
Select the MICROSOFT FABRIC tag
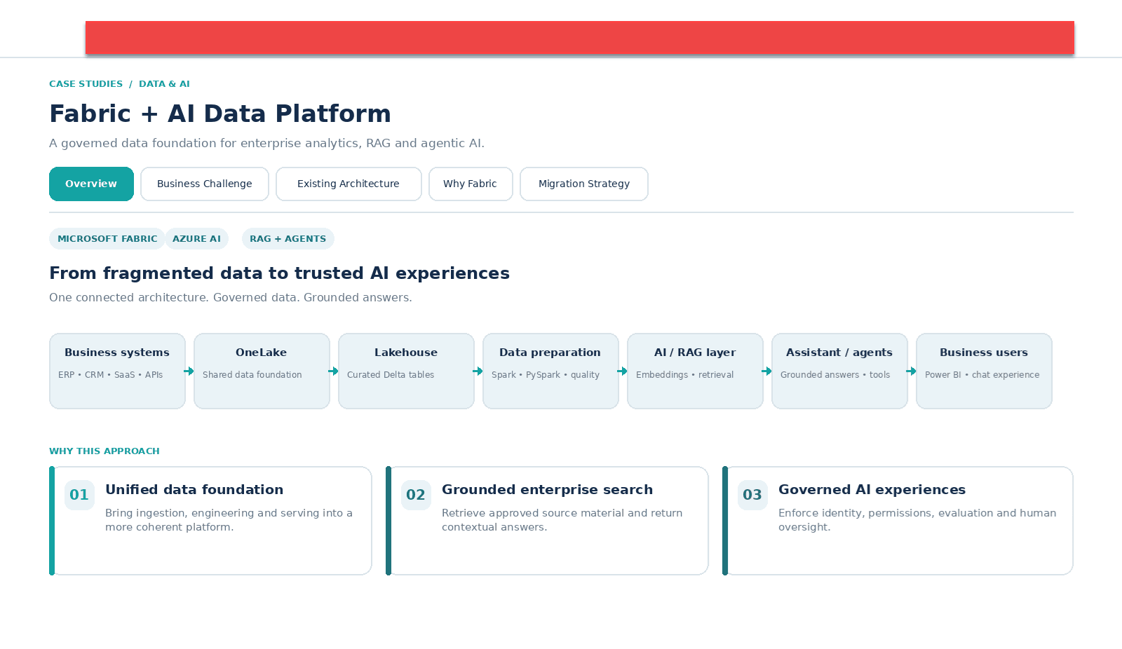[107, 238]
